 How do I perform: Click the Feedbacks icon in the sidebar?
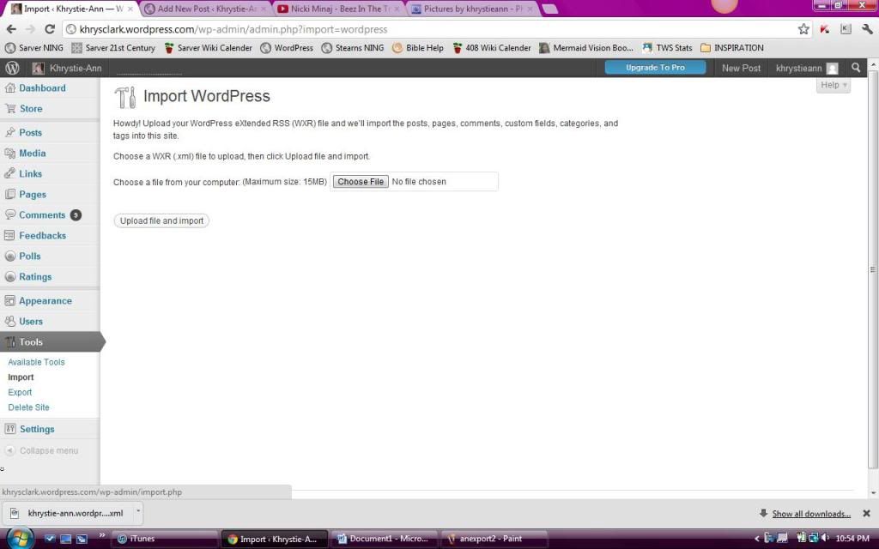click(9, 235)
